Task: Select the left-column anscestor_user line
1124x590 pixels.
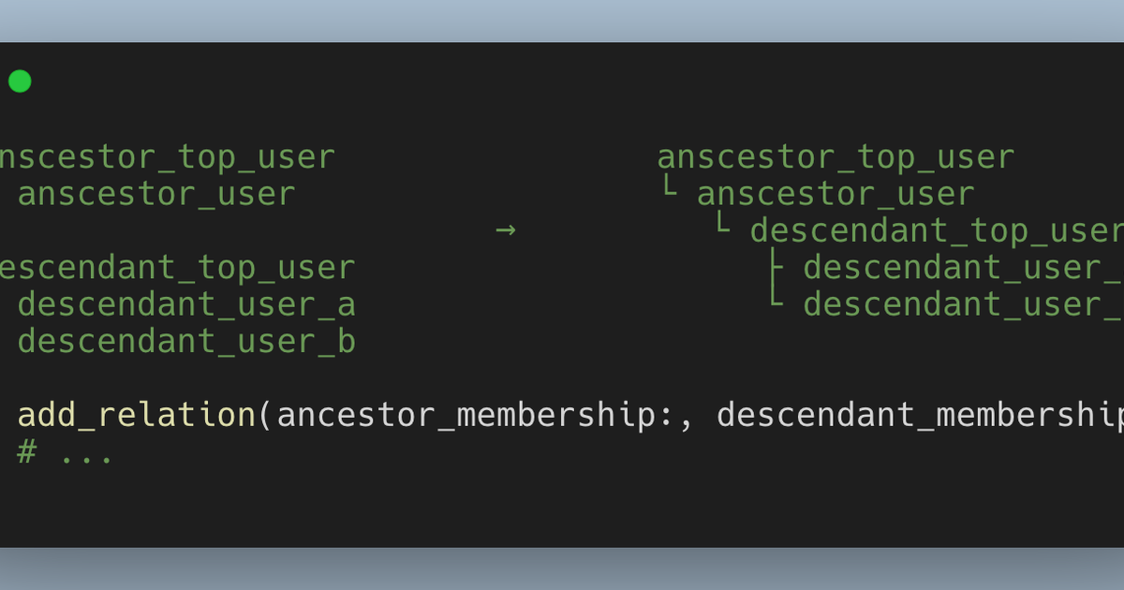Action: click(156, 194)
